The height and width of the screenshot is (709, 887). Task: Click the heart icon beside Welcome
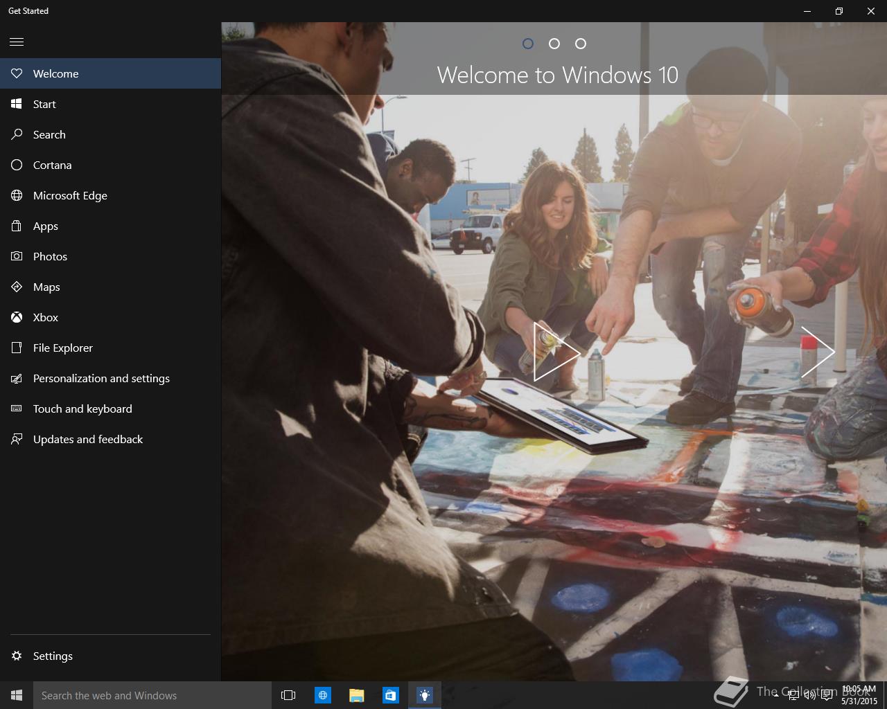pyautogui.click(x=17, y=73)
